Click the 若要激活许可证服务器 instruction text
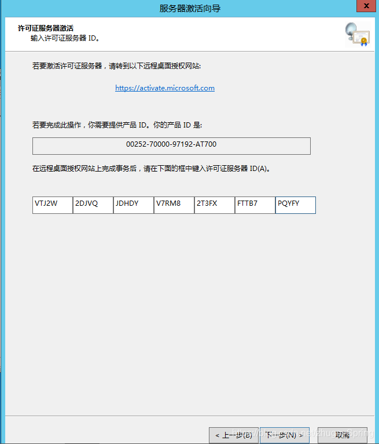The width and height of the screenshot is (379, 444). click(x=116, y=66)
